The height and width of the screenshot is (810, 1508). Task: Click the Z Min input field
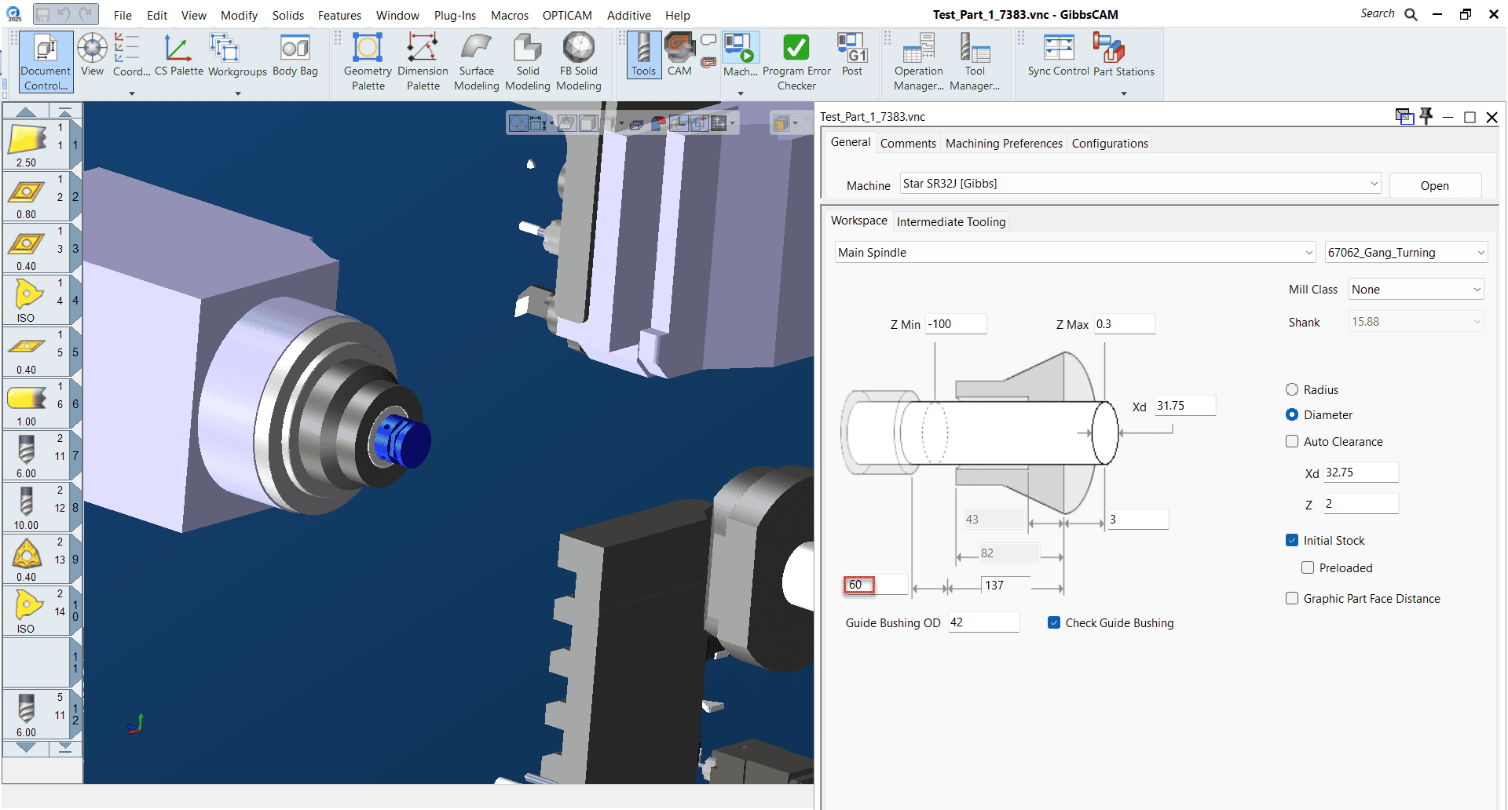(956, 323)
